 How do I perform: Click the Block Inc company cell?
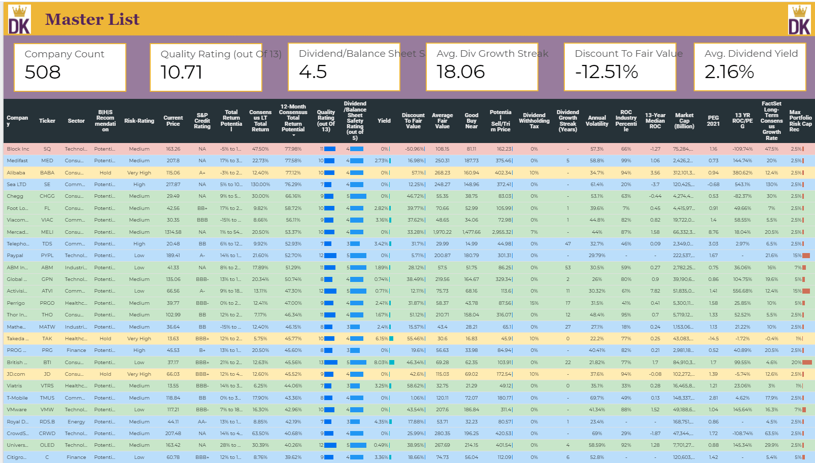pyautogui.click(x=18, y=149)
